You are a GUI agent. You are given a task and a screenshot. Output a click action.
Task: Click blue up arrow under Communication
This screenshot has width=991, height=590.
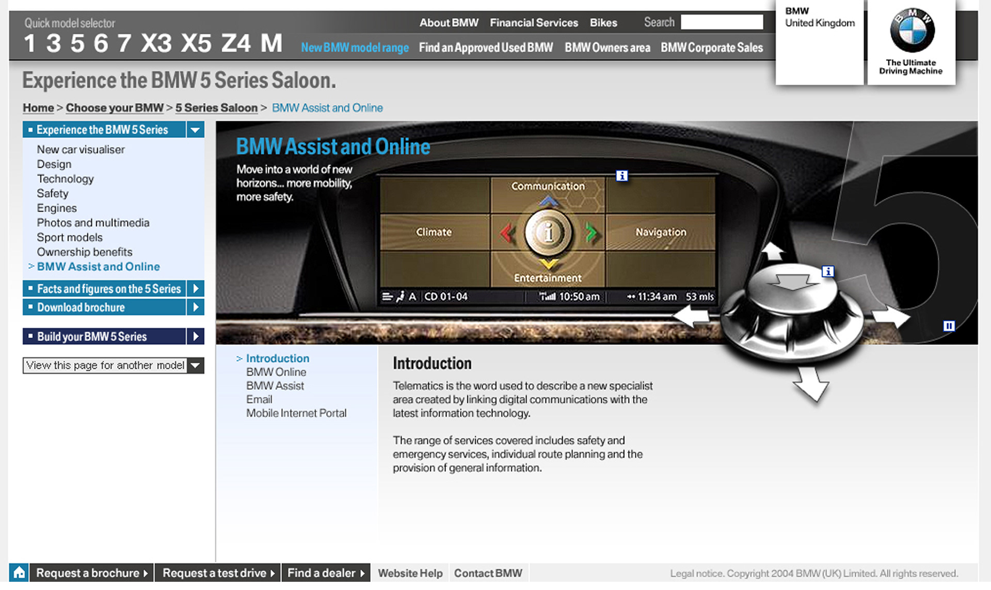[x=549, y=201]
